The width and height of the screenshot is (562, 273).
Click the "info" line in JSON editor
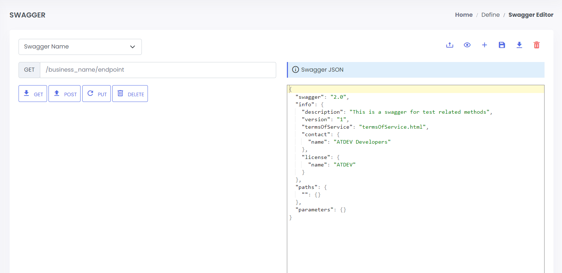pos(309,104)
